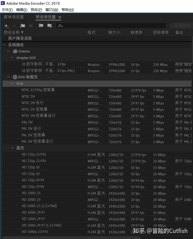Image resolution: width=193 pixels, height=239 pixels.
Task: Select the PAL DV preset
Action: [x=97, y=122]
